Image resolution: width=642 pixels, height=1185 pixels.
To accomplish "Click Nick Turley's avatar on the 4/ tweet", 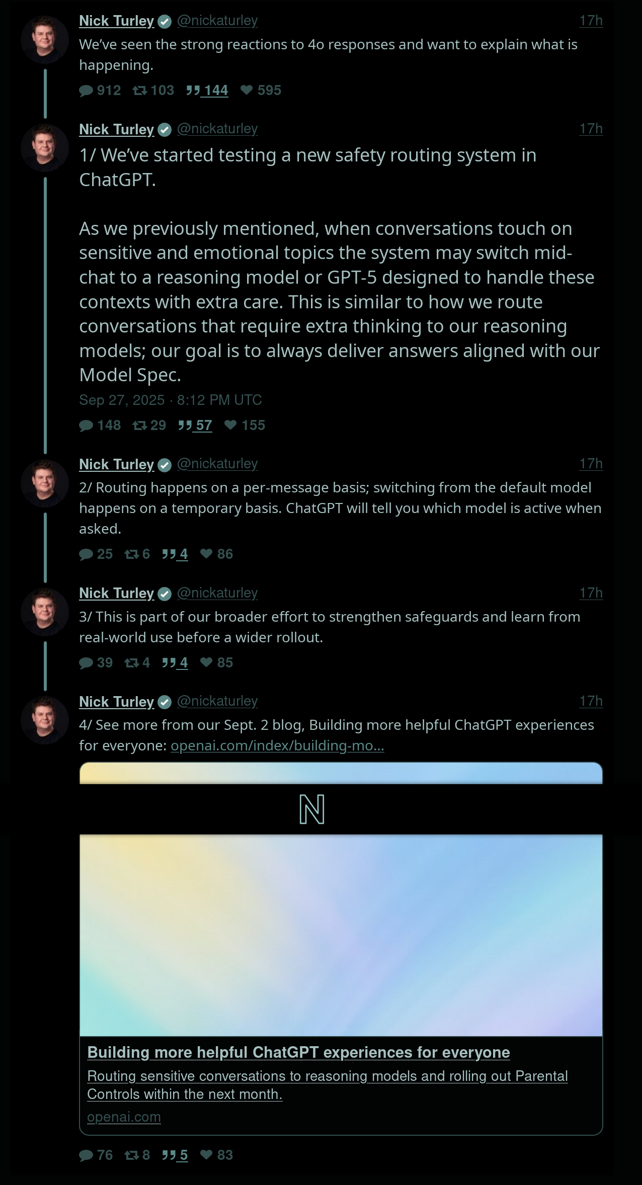I will [45, 720].
